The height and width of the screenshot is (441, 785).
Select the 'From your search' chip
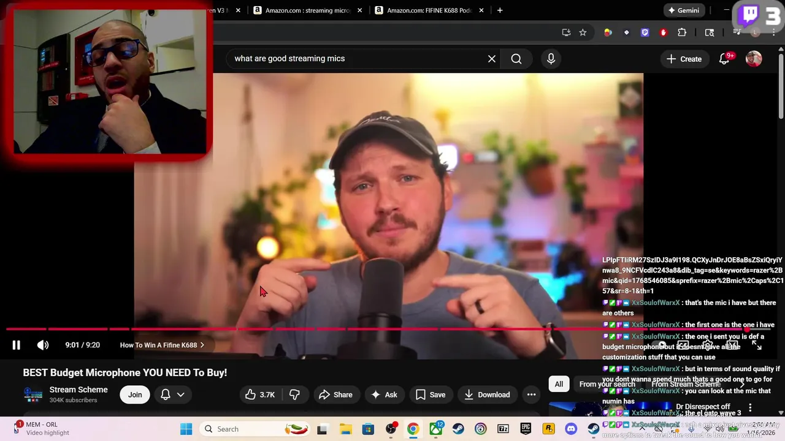click(607, 385)
